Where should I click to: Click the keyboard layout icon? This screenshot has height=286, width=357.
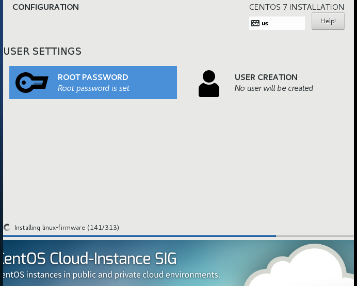(255, 23)
